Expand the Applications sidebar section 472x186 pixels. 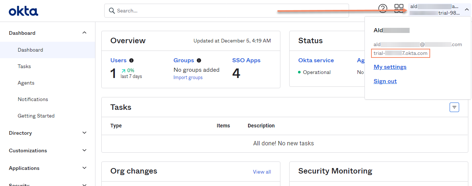pyautogui.click(x=84, y=168)
